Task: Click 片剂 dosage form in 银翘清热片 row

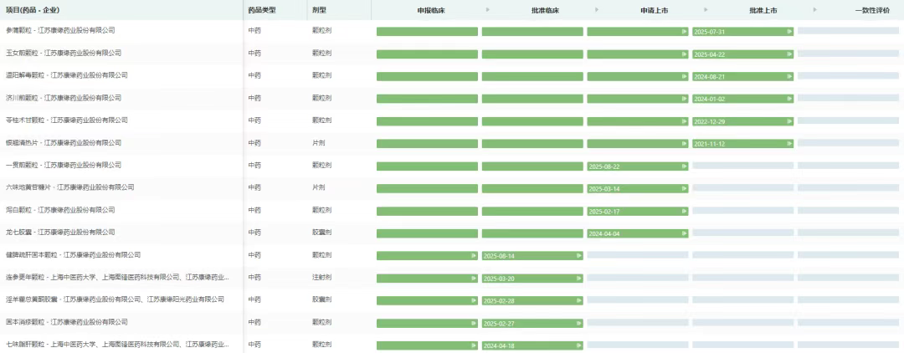Action: click(319, 143)
